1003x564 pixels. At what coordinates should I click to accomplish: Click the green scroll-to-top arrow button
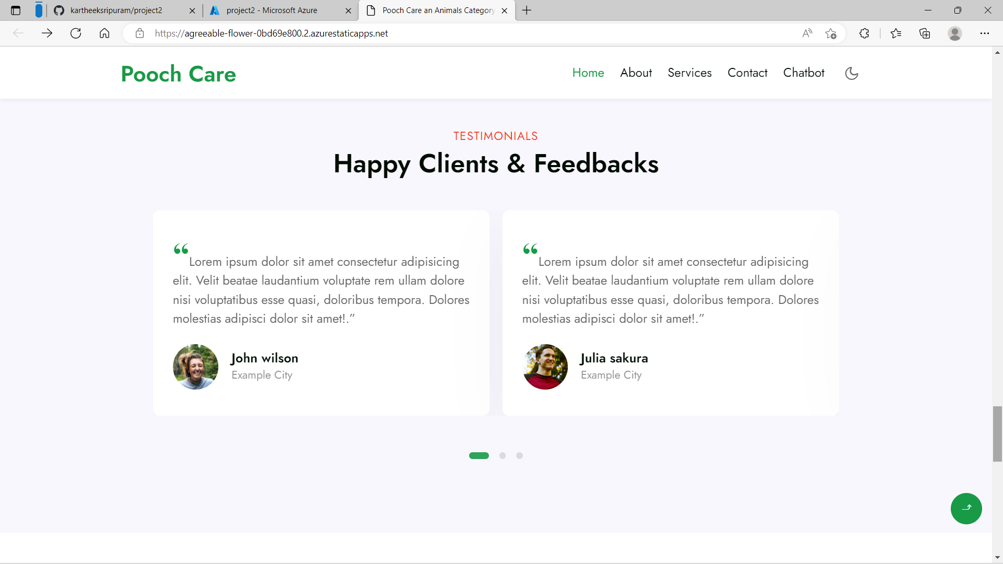pyautogui.click(x=966, y=508)
